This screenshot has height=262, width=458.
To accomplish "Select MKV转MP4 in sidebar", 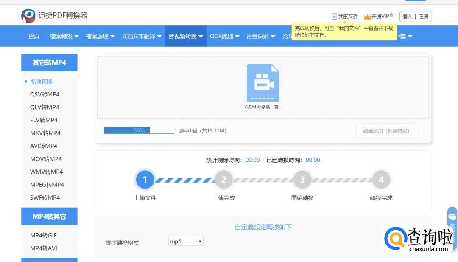I will [45, 133].
